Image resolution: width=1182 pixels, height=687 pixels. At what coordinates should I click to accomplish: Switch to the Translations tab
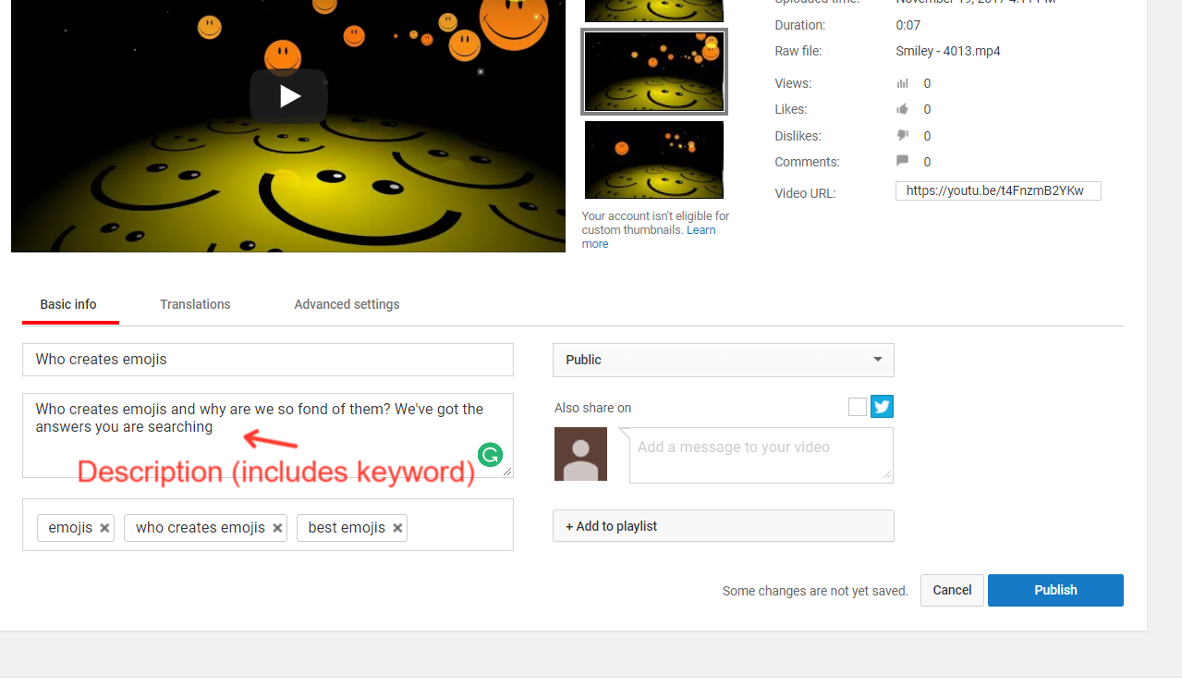[x=195, y=304]
